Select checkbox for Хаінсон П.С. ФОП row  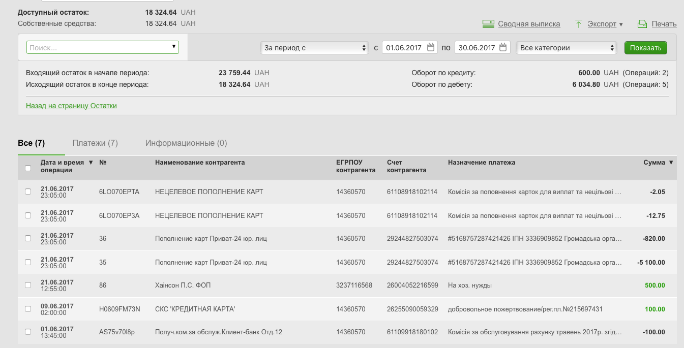(x=28, y=286)
